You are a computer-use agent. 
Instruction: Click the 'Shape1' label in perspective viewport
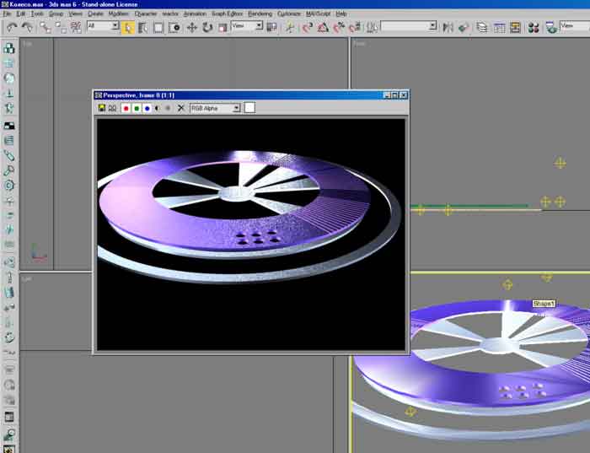tap(544, 304)
